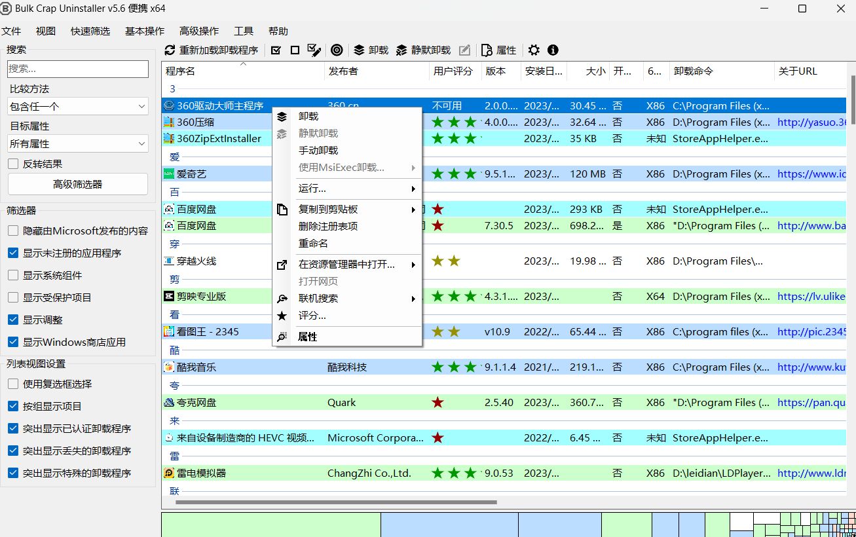This screenshot has height=537, width=856.
Task: Click the greyed edit pencil toolbar icon
Action: click(464, 50)
